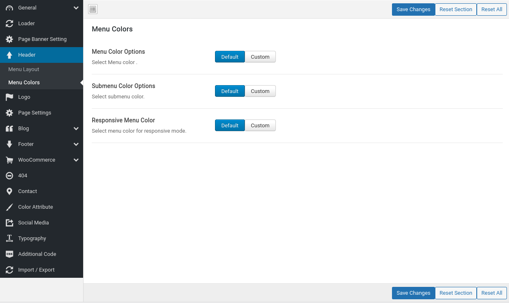509x303 pixels.
Task: Open the Menu Layout submenu item
Action: (x=41, y=69)
